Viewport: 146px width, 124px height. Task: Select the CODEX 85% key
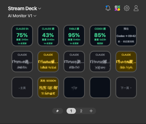(100, 36)
